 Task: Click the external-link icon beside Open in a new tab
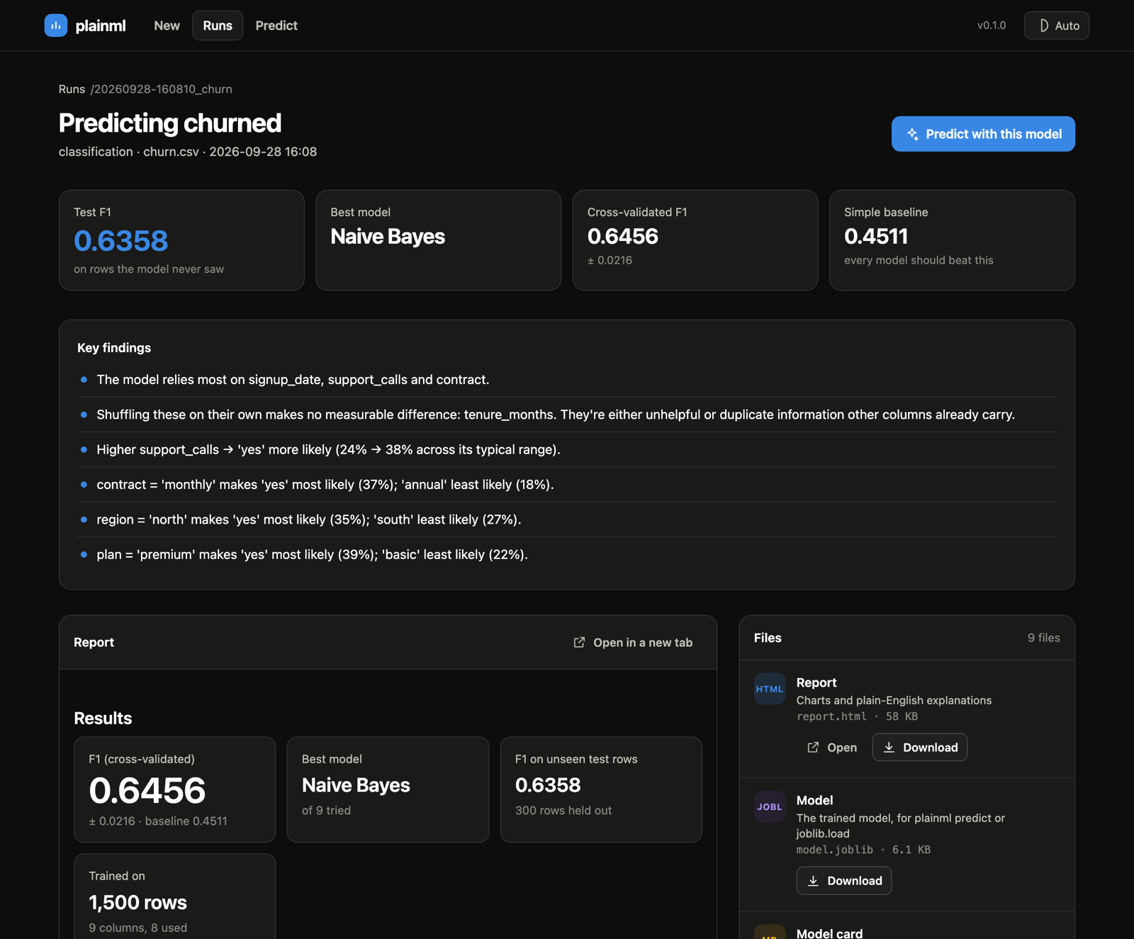pos(579,642)
